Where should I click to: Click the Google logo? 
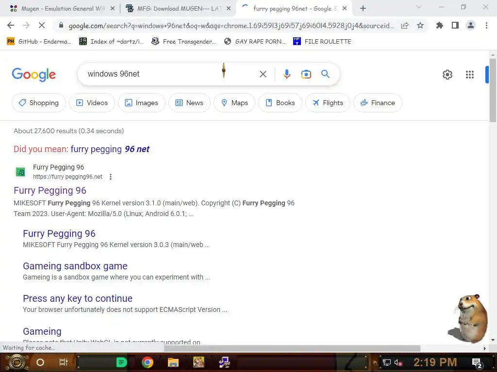tap(33, 75)
